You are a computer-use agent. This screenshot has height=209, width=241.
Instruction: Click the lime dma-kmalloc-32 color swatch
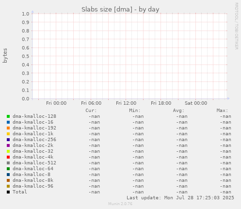coord(8,151)
